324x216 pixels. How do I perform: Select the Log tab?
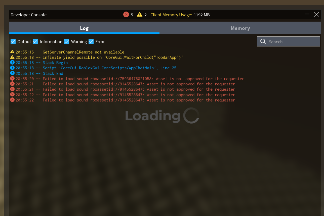pos(84,28)
